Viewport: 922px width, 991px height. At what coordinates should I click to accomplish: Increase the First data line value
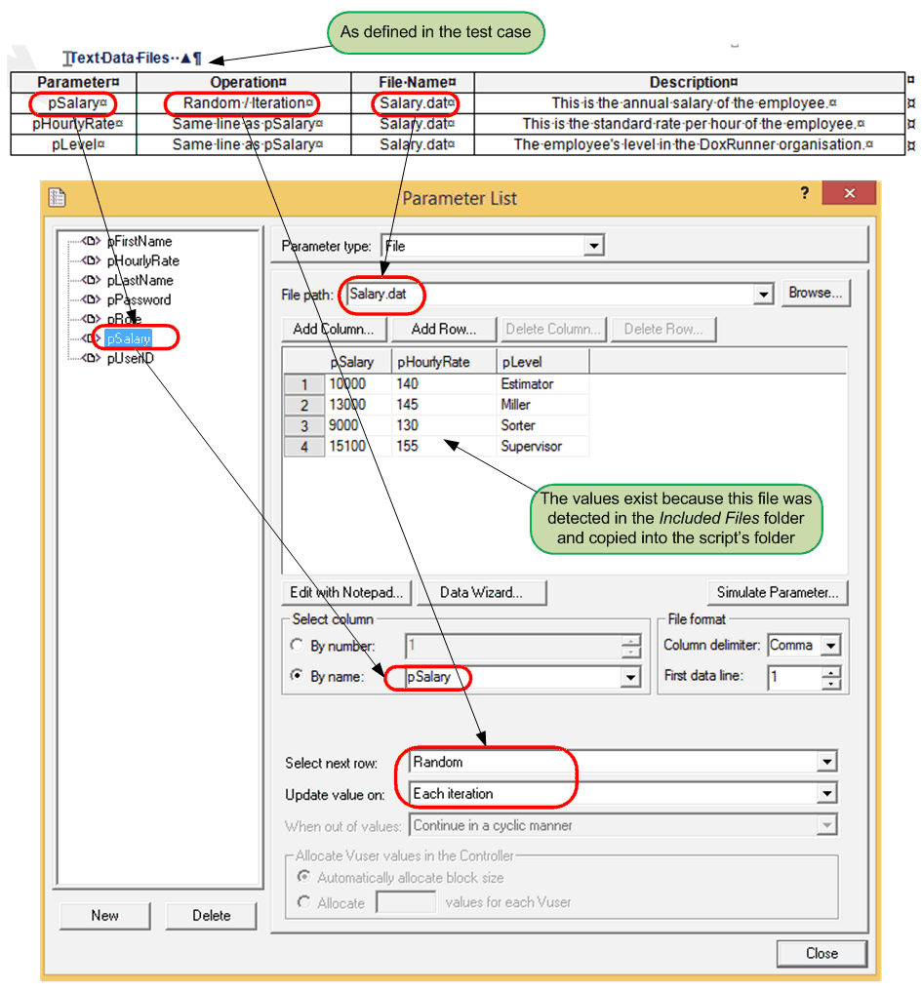(x=831, y=672)
